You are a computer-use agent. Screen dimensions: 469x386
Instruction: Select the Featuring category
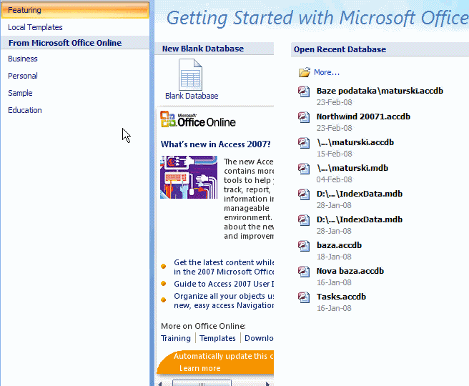click(x=75, y=10)
